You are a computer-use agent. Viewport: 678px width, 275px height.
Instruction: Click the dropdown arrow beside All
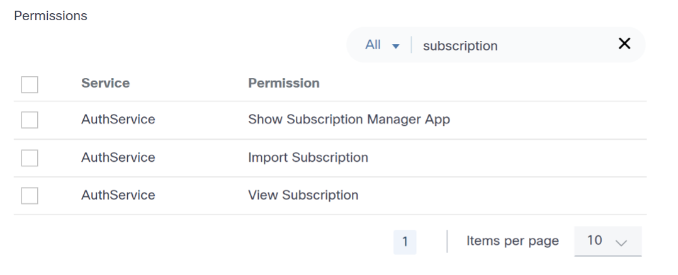396,46
